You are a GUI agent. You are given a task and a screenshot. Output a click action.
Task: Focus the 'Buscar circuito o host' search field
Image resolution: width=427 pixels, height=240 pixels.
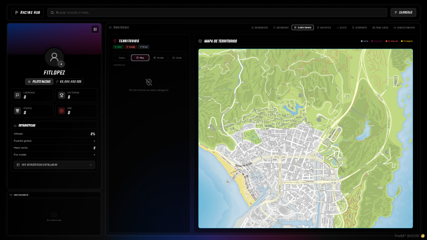tap(217, 12)
